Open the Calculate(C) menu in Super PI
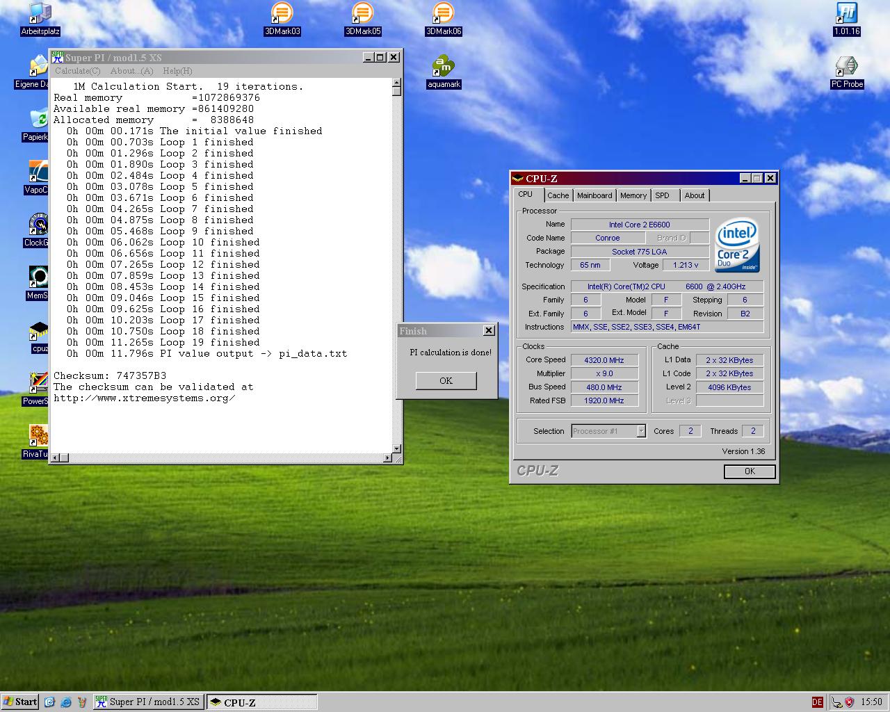The width and height of the screenshot is (890, 712). tap(78, 71)
